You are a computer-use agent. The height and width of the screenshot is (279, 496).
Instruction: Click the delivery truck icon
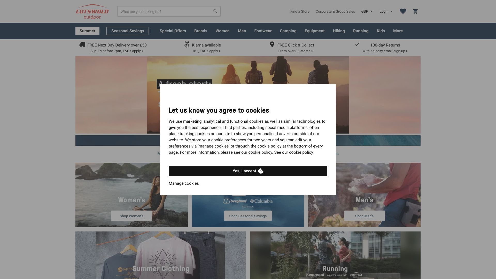tap(82, 45)
